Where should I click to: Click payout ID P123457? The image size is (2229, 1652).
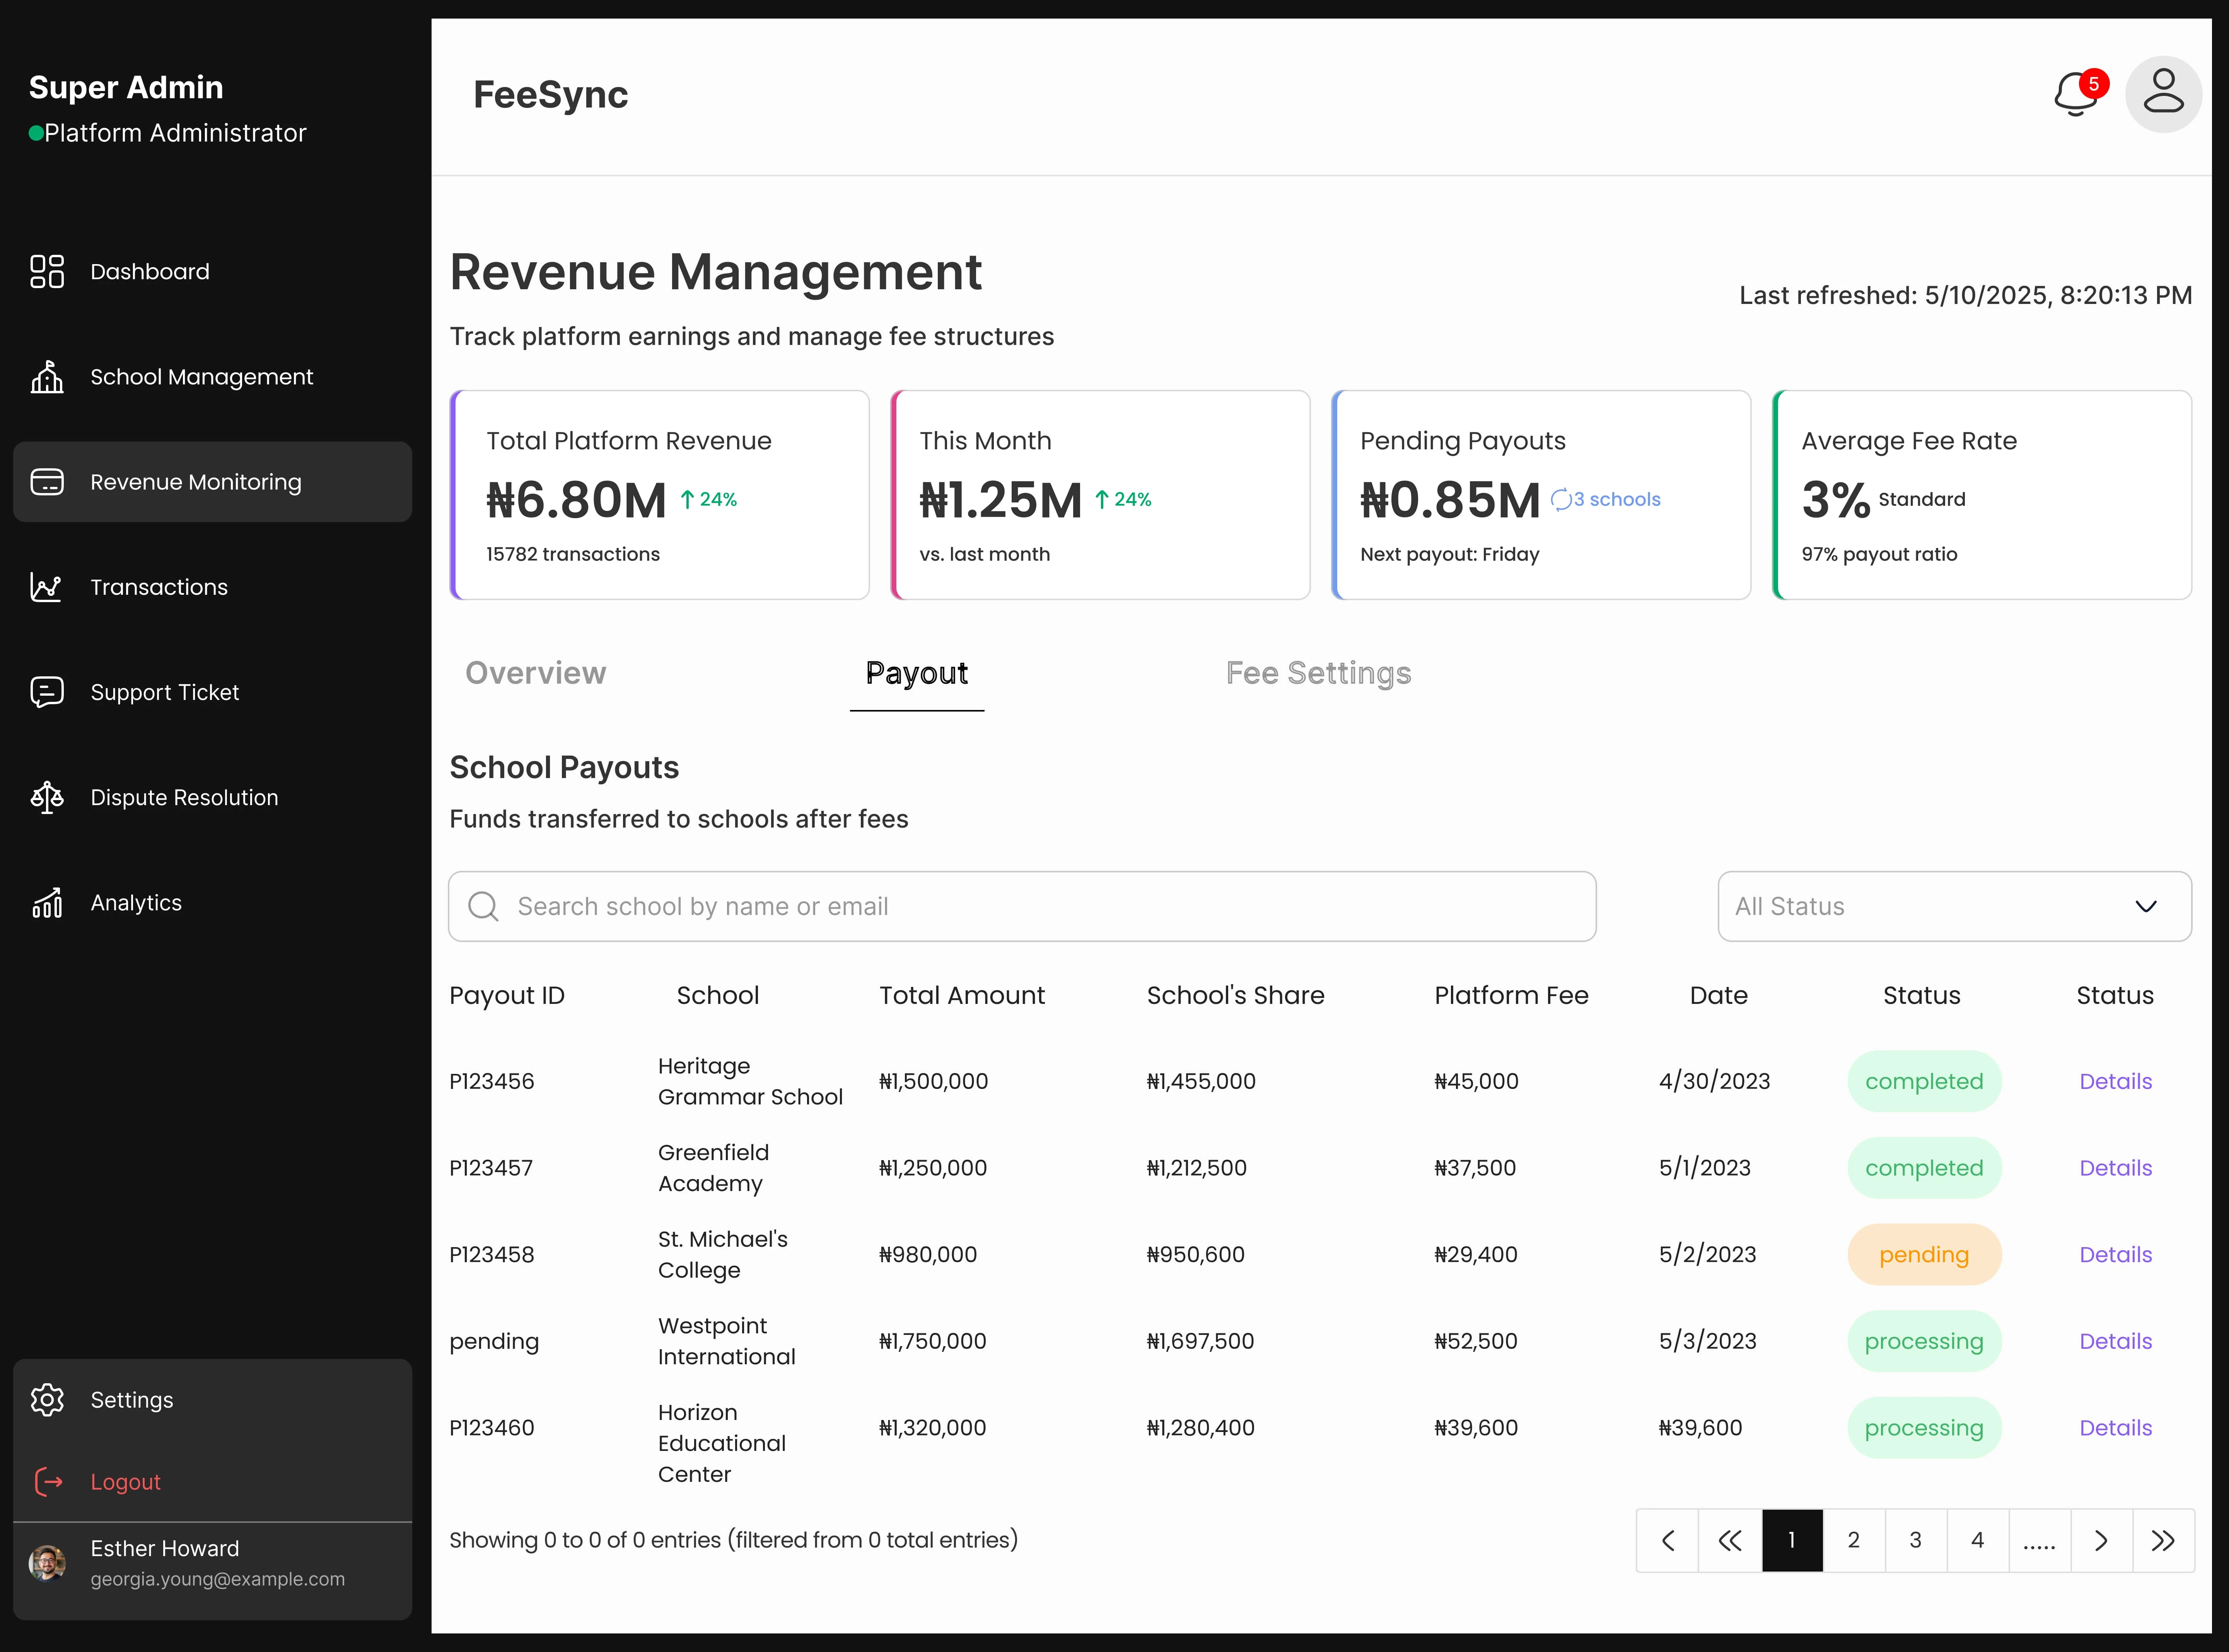(491, 1168)
